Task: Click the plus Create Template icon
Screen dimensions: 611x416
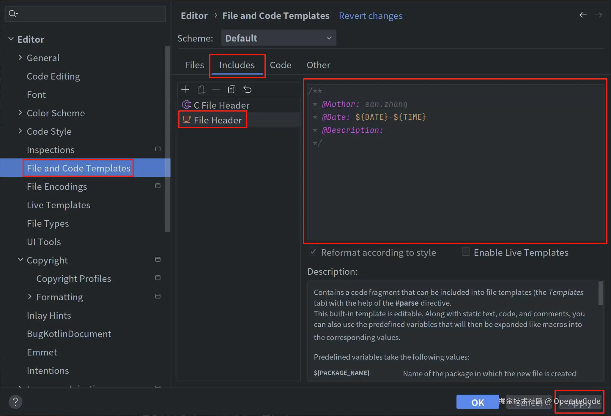Action: pyautogui.click(x=185, y=89)
